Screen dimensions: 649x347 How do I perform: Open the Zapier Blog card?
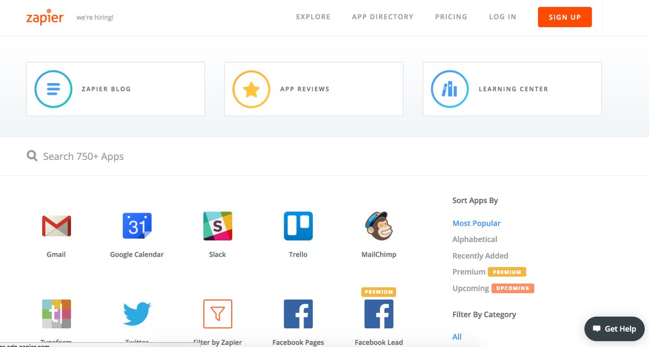click(x=115, y=89)
